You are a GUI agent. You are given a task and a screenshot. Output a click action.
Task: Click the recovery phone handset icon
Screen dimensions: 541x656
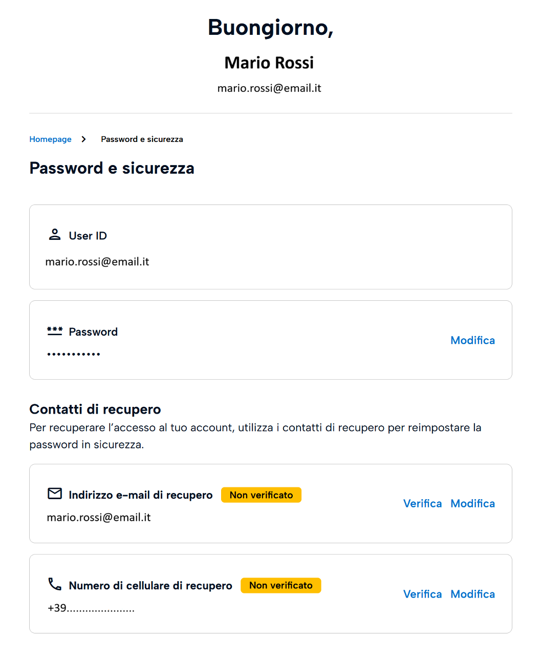[55, 584]
